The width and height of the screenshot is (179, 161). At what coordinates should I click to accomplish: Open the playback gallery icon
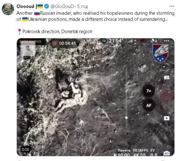pos(167,118)
